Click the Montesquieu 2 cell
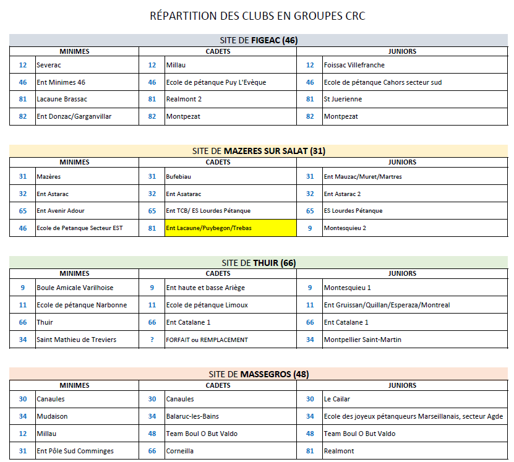Viewport: 514px width, 462px height. 415,228
